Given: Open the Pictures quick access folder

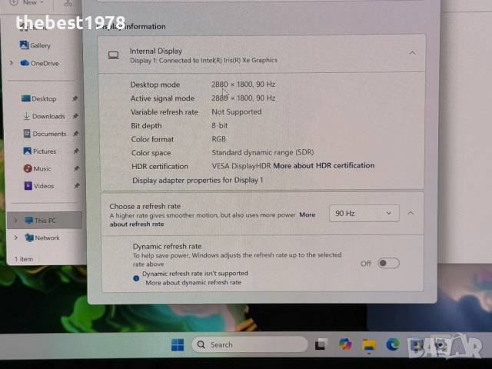Looking at the screenshot, I should pos(40,151).
